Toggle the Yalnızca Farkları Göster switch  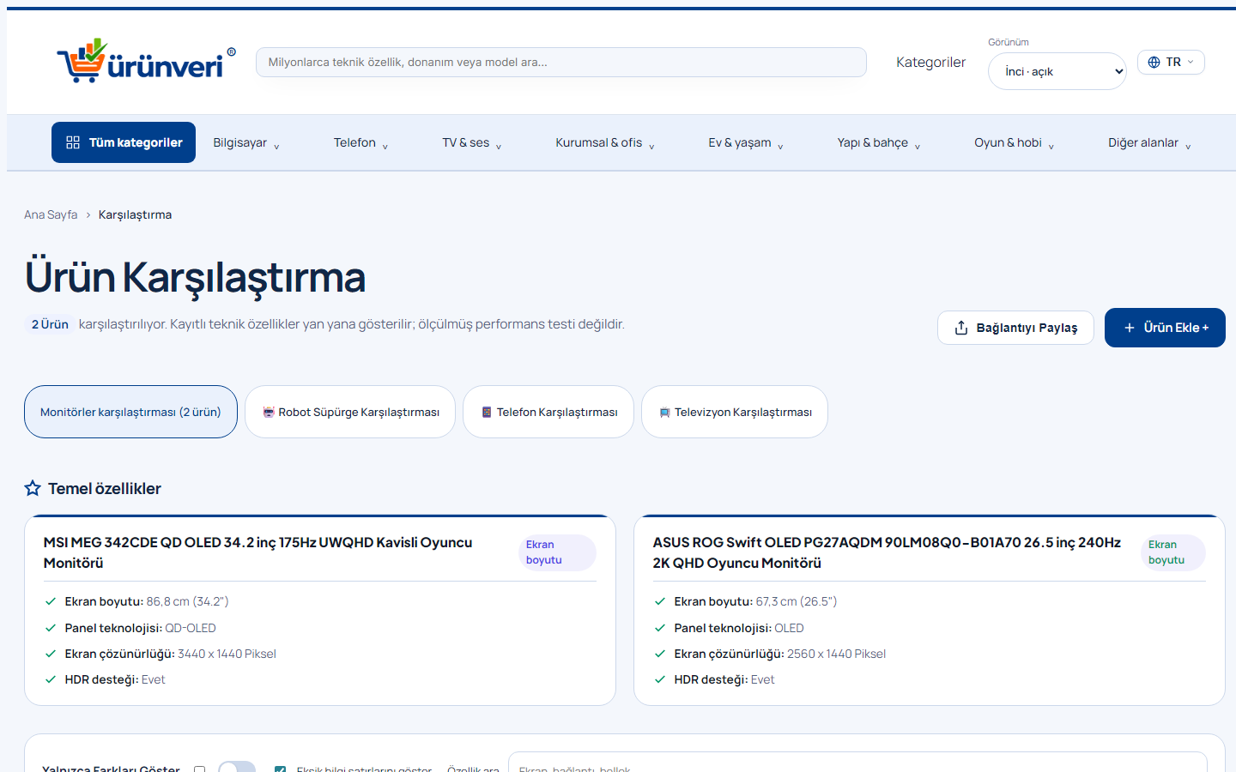237,767
